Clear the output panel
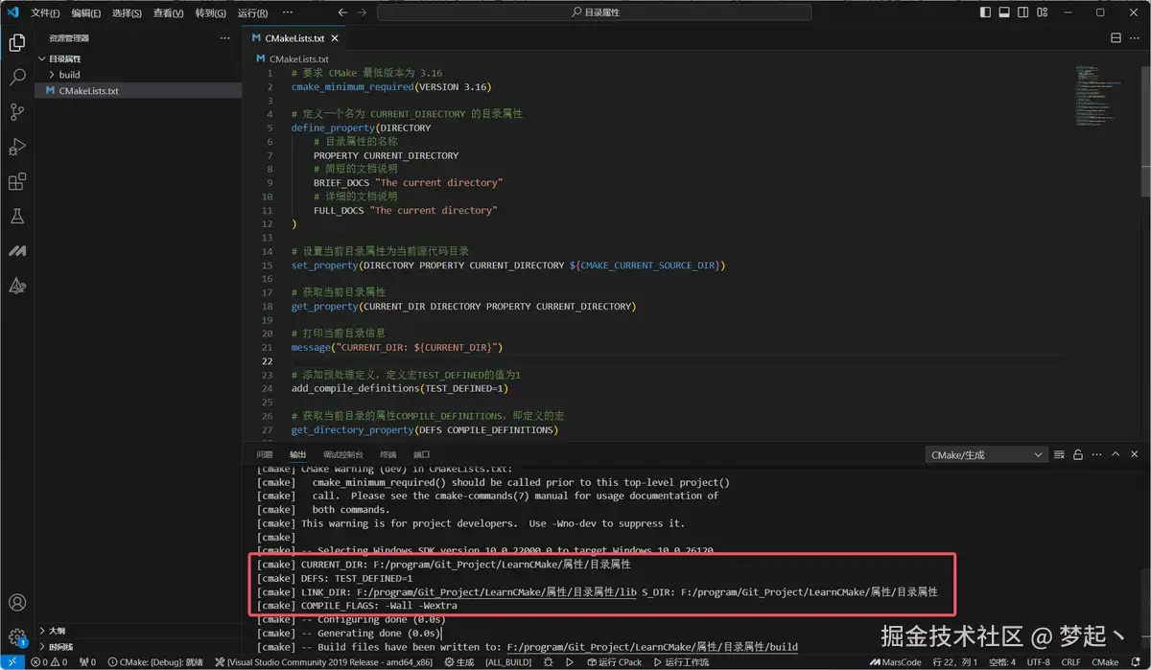 click(1060, 454)
